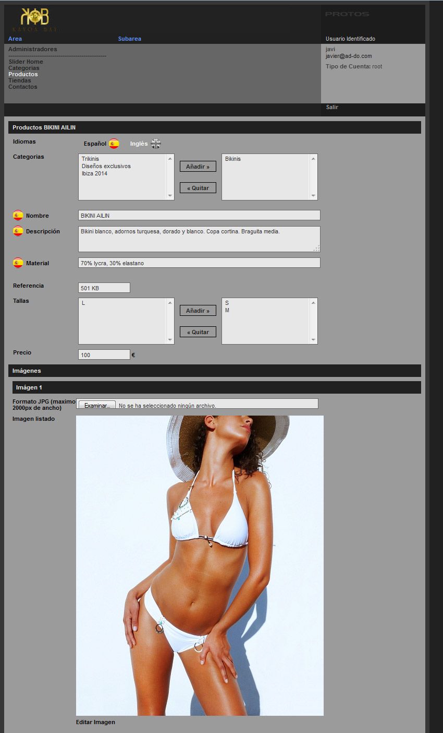The height and width of the screenshot is (733, 443).
Task: Click Examinar file browse button
Action: (97, 406)
